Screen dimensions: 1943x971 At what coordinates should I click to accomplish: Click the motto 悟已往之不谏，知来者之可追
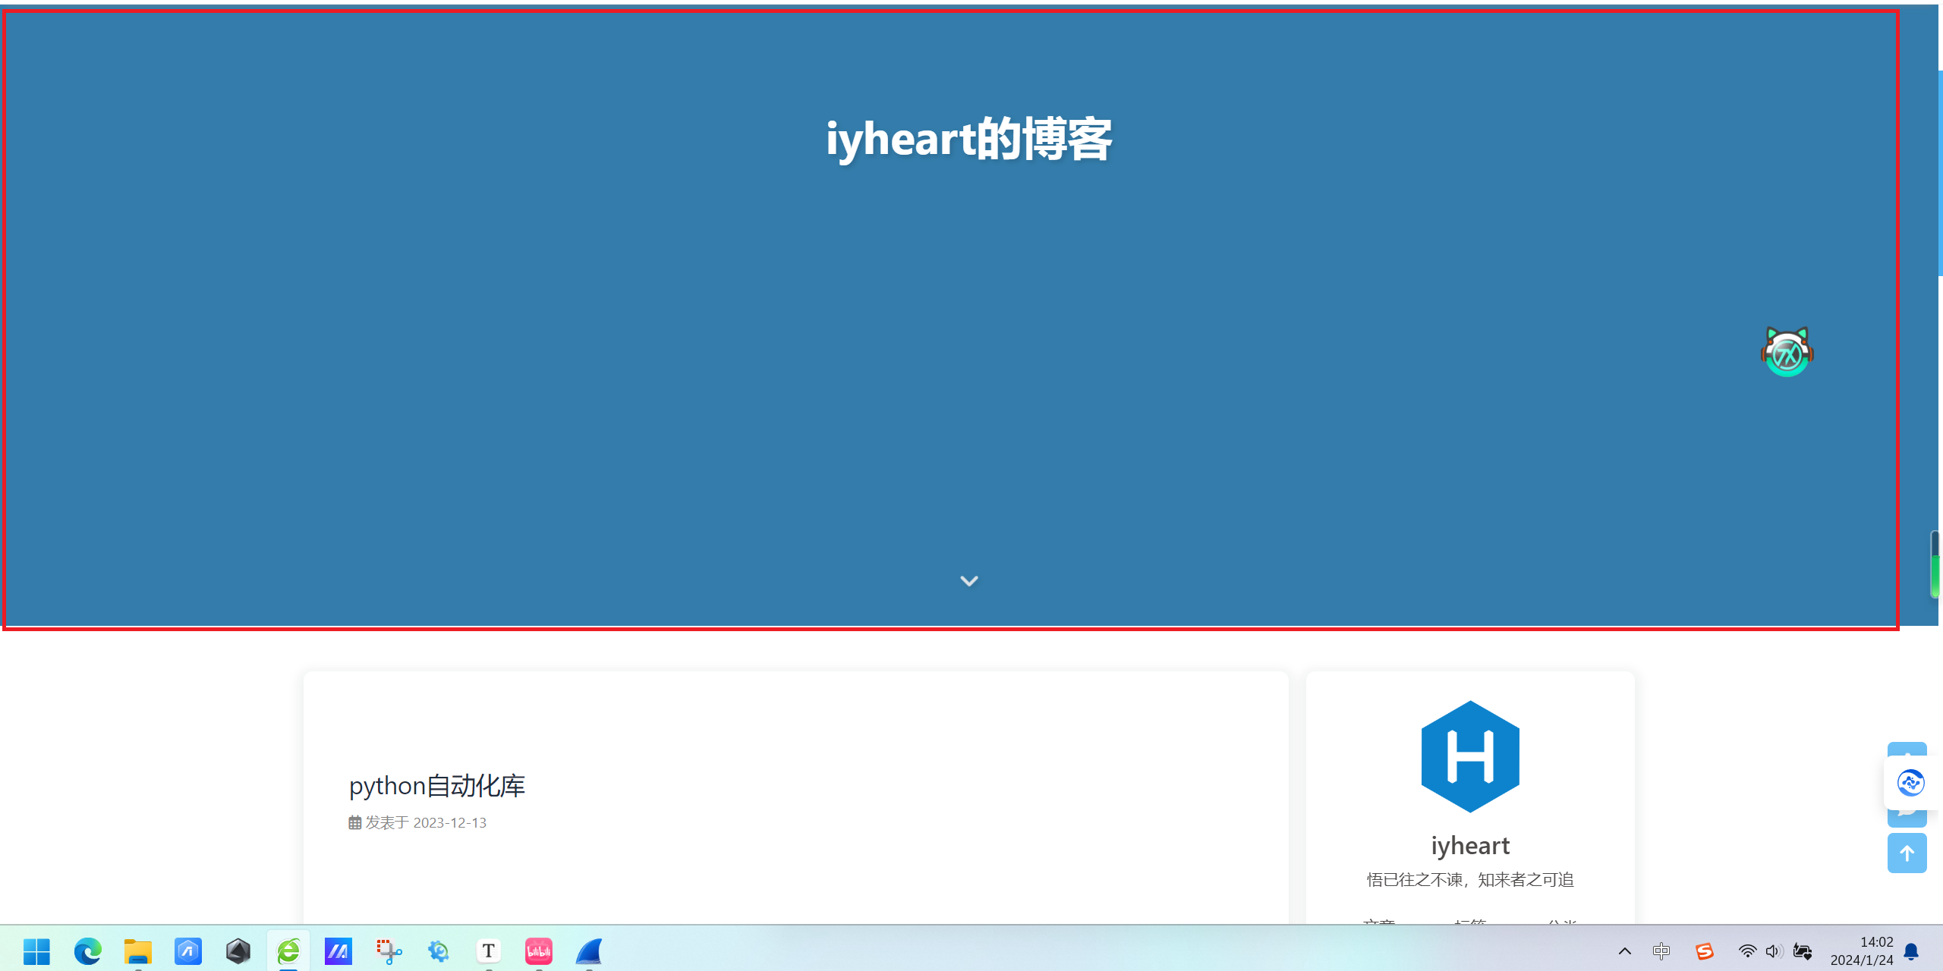[x=1470, y=879]
